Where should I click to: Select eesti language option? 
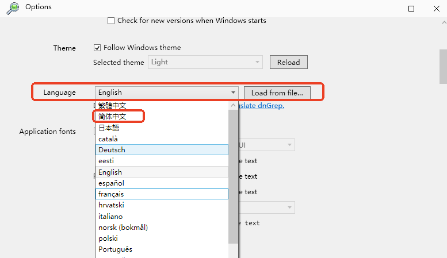pos(162,161)
